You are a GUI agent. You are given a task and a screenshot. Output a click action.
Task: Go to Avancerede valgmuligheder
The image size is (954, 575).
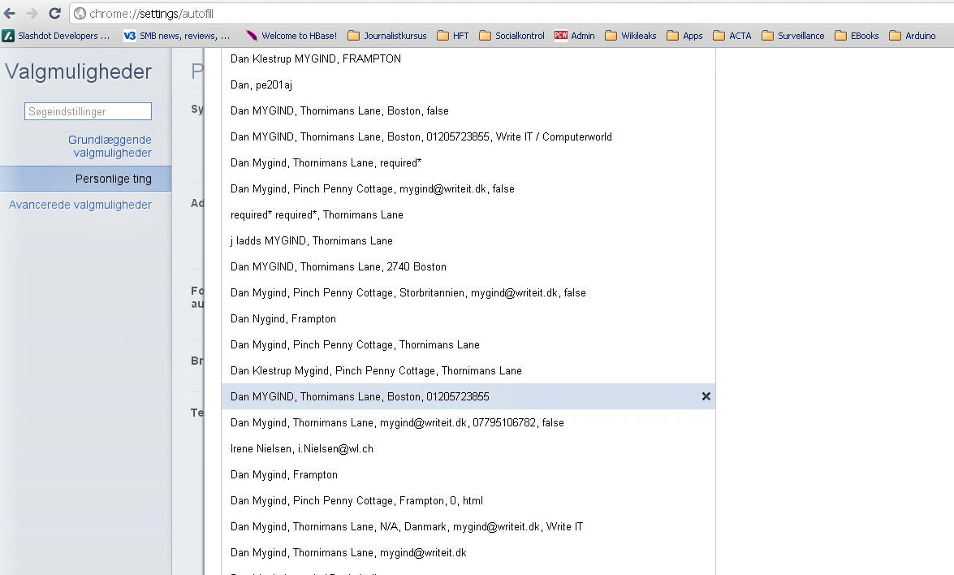pos(80,205)
